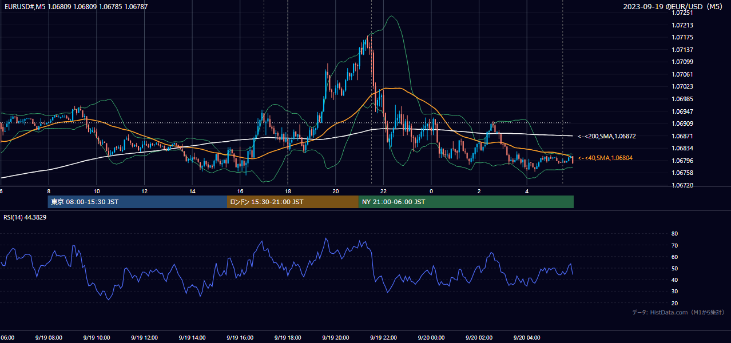Click hour tick 12 under the price chart
This screenshot has width=731, height=343.
pos(144,191)
